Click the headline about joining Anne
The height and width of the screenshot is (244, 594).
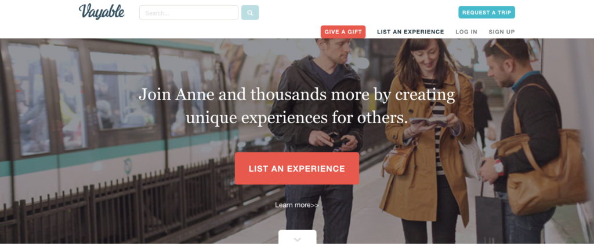coord(297,106)
